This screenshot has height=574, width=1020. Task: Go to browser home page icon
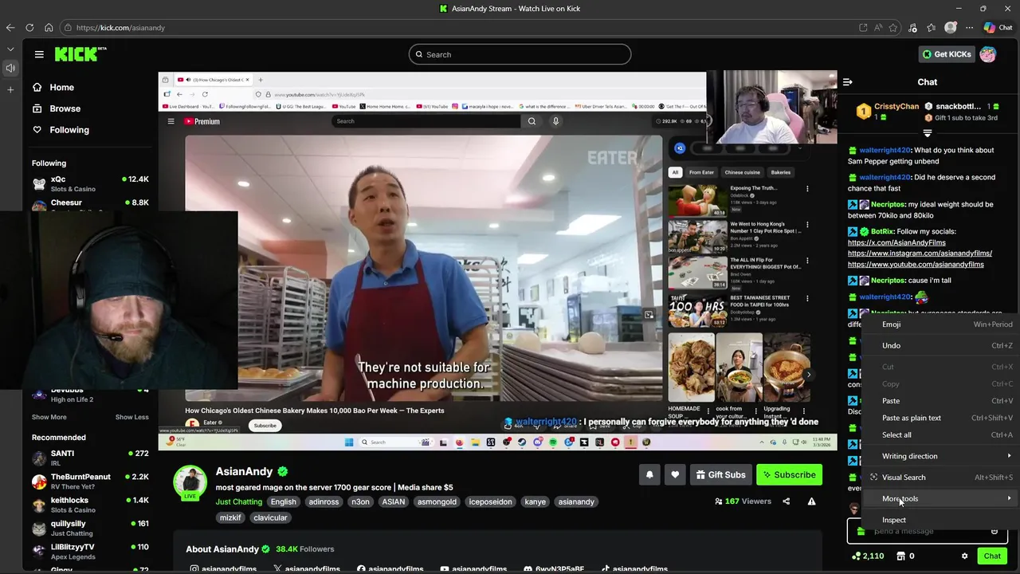[x=49, y=27]
